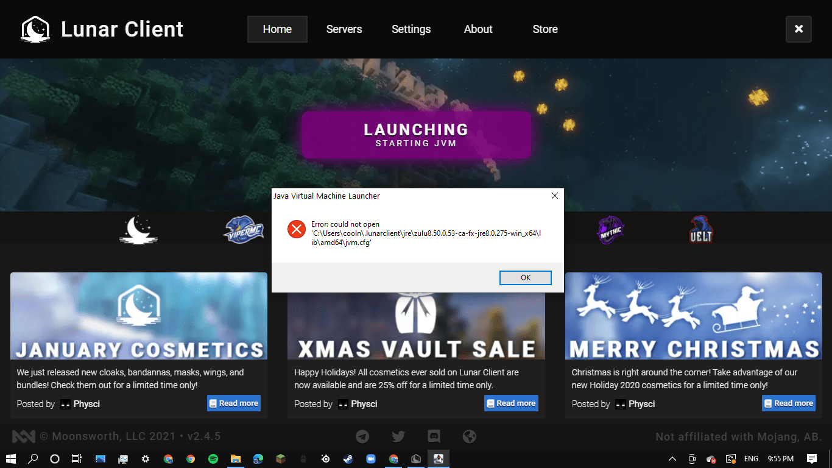
Task: Click Meet Now camera tray icon
Action: (692, 459)
